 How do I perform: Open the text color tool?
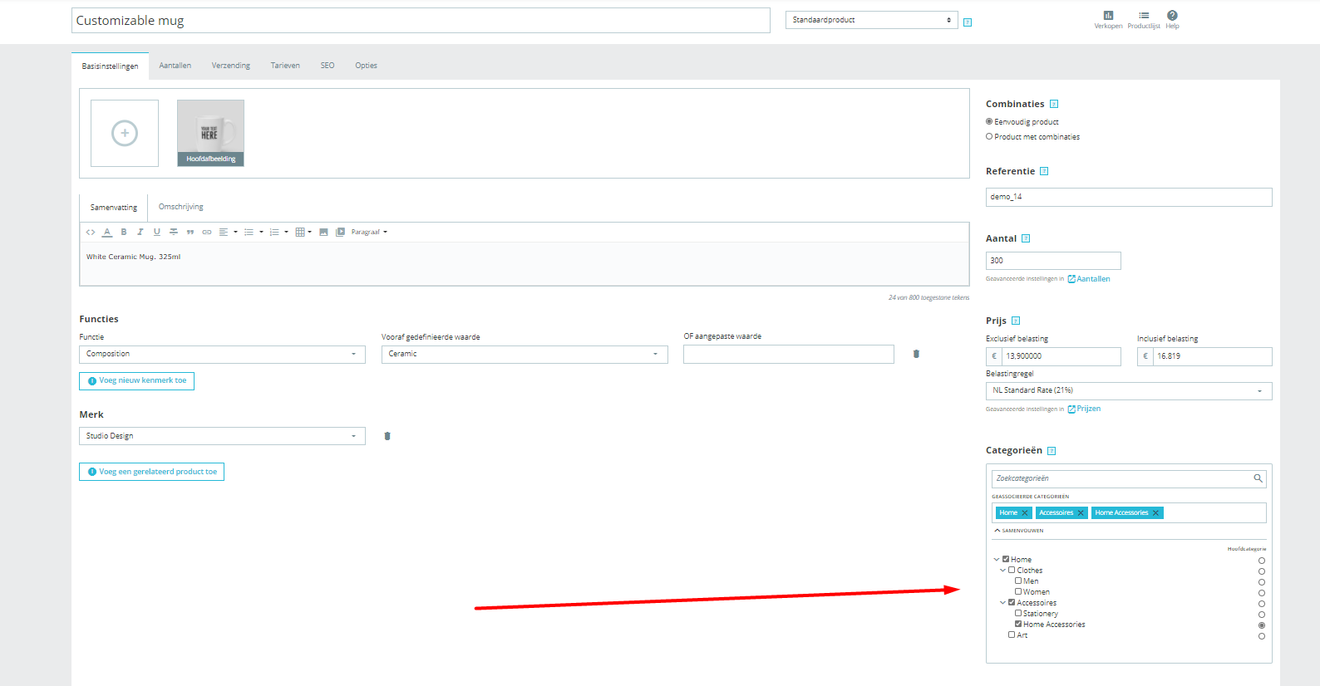[x=107, y=233]
